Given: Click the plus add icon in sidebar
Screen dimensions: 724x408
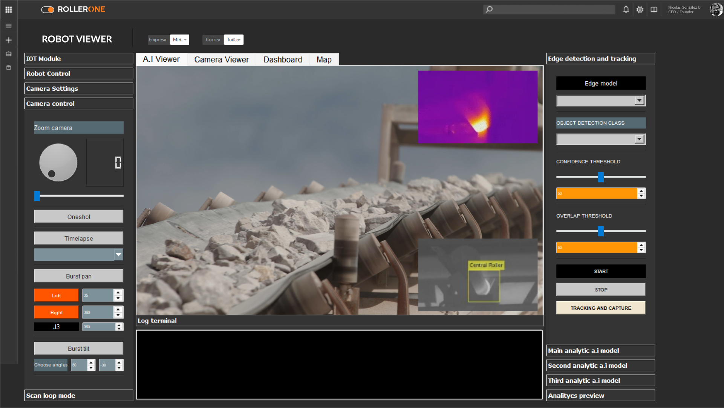Looking at the screenshot, I should 9,40.
